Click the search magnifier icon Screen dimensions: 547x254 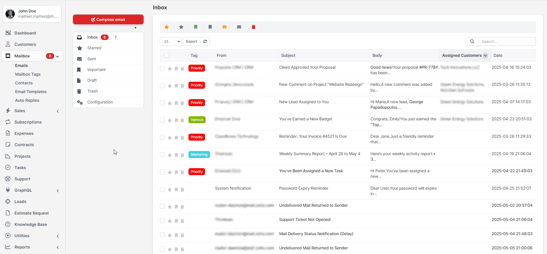(x=472, y=41)
